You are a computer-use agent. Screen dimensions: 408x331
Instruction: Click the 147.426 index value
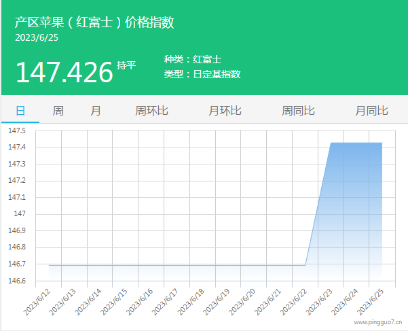64,72
